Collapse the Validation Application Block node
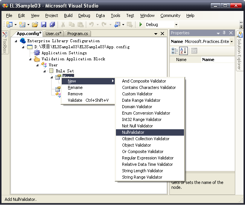This screenshot has height=205, width=245. click(x=30, y=59)
